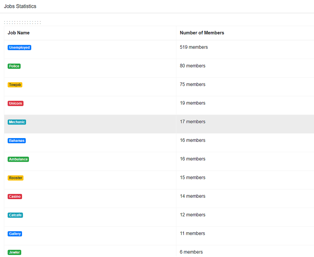
Task: Click the 519 members count for Unemployed
Action: point(194,47)
